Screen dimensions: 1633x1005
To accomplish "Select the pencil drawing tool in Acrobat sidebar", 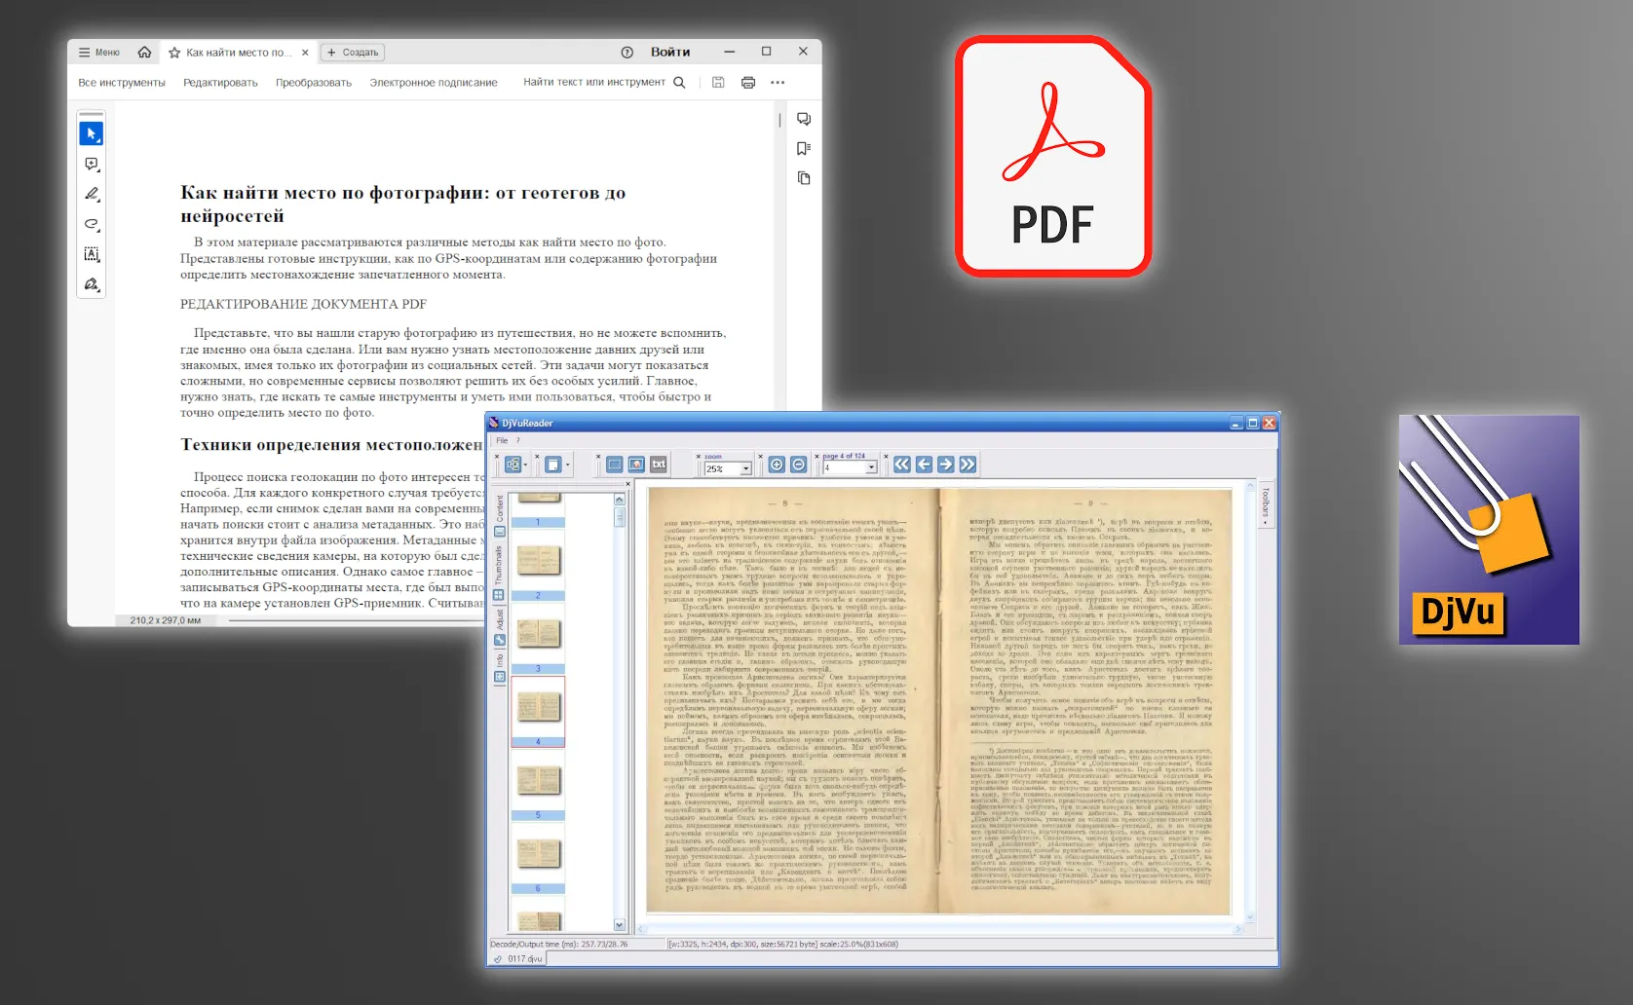I will 90,193.
